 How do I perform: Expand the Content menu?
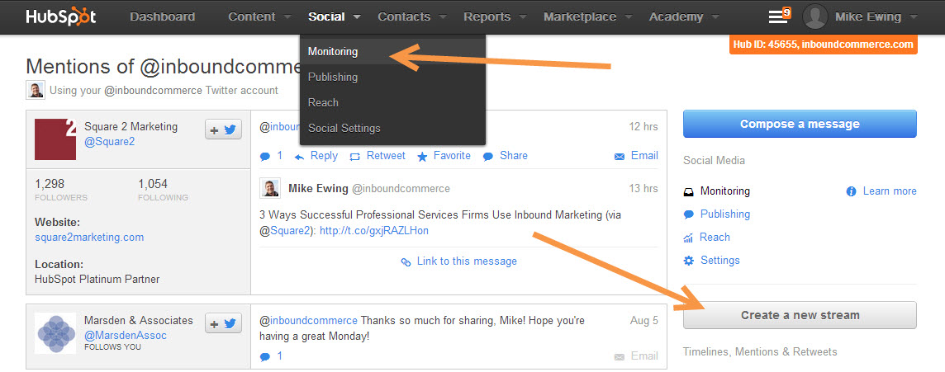[259, 16]
